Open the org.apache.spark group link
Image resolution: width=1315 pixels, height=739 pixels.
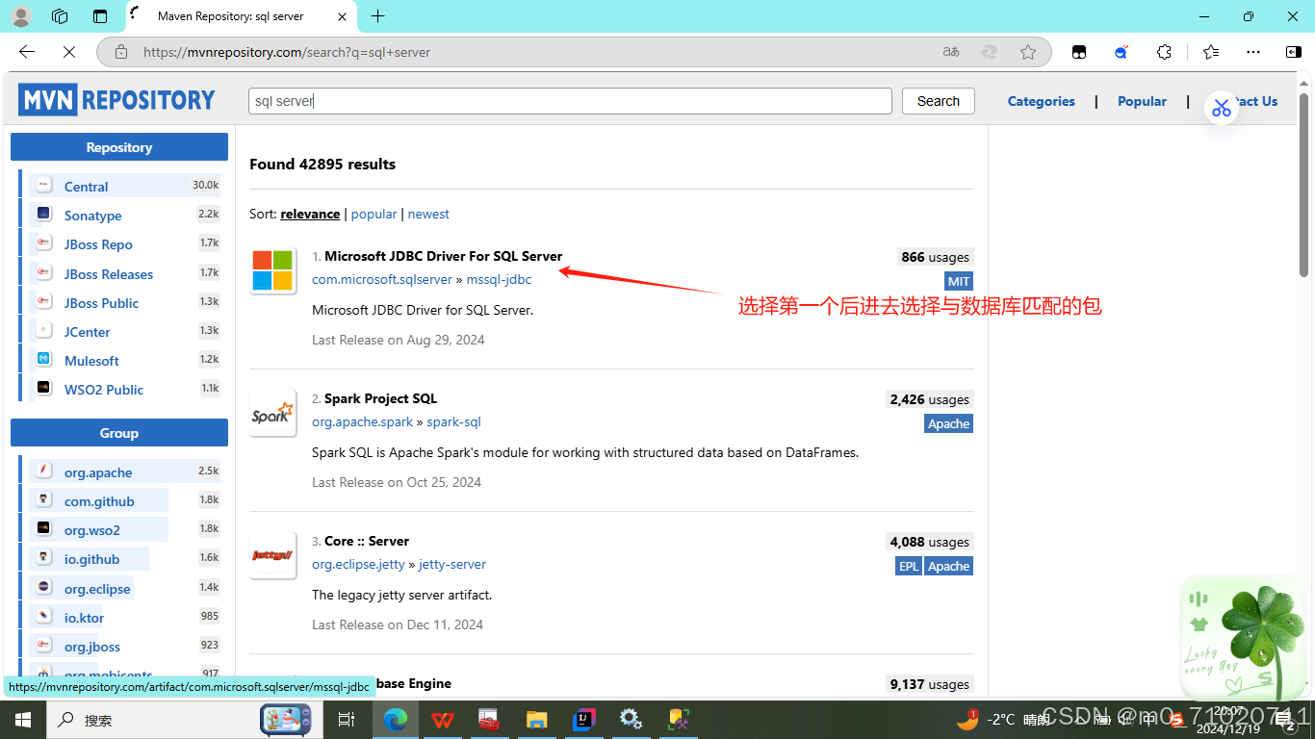pyautogui.click(x=362, y=421)
